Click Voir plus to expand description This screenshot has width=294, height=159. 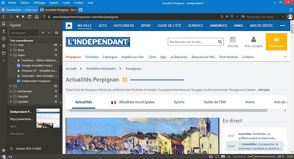[x=264, y=90]
